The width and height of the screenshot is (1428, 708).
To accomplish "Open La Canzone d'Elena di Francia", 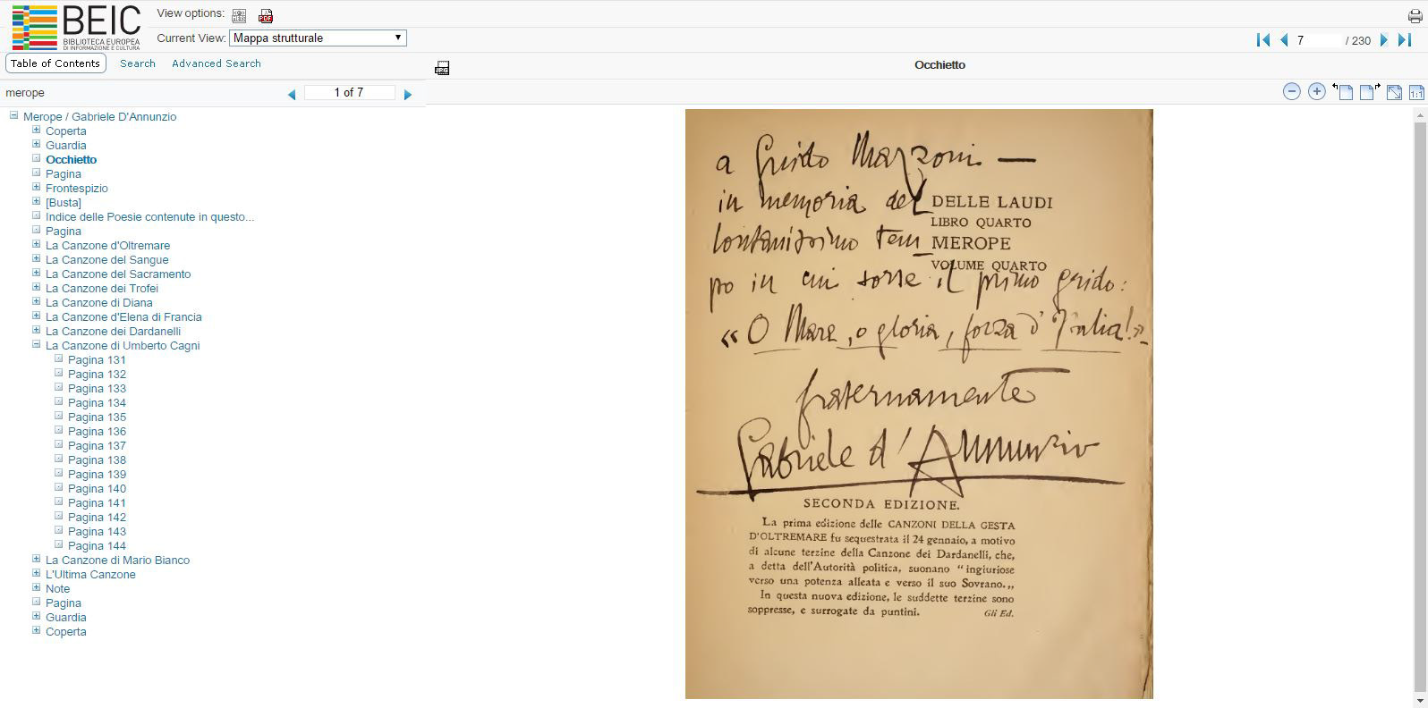I will [123, 316].
